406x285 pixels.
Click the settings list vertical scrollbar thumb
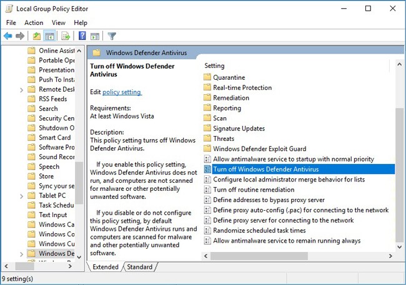(x=400, y=175)
